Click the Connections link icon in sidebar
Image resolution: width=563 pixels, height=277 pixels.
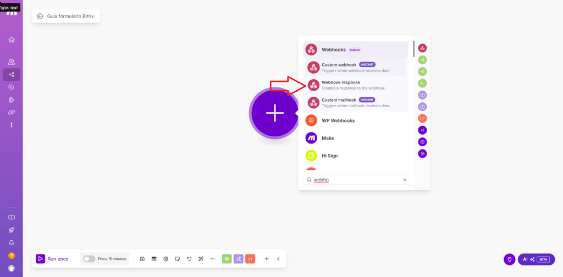click(12, 112)
